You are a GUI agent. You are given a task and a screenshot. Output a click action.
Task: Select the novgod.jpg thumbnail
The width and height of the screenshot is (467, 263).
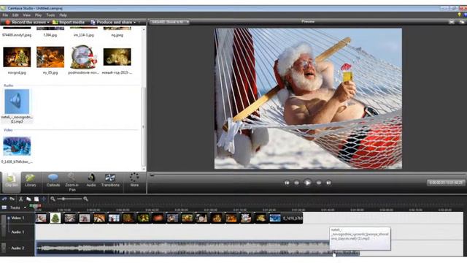coord(17,57)
